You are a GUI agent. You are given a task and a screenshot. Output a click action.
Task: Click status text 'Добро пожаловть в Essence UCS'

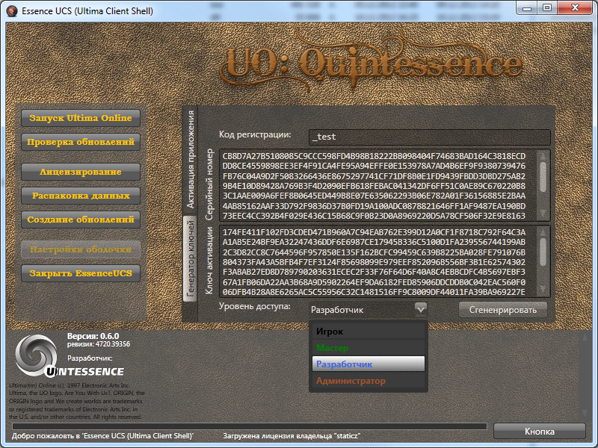coord(102,436)
